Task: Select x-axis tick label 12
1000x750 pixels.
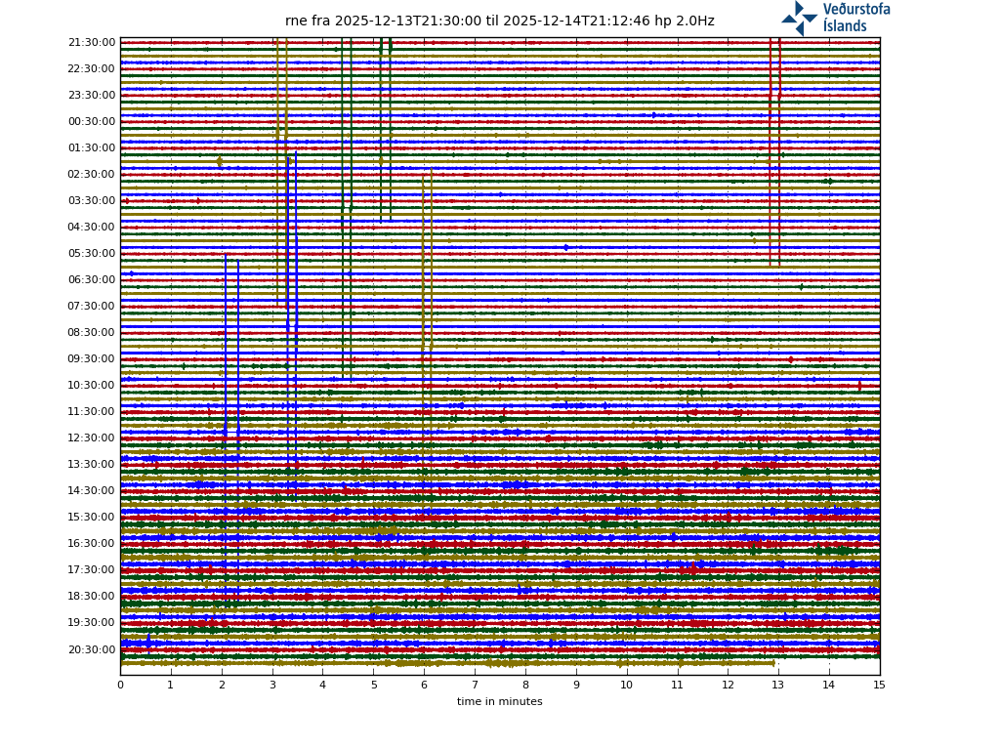Action: [728, 686]
